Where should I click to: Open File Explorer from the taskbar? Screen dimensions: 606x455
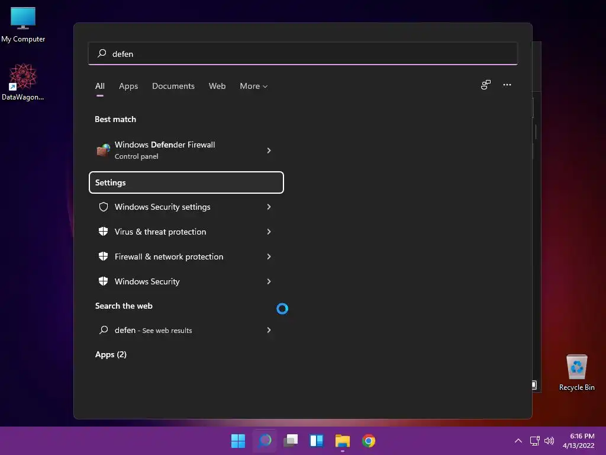pyautogui.click(x=343, y=441)
